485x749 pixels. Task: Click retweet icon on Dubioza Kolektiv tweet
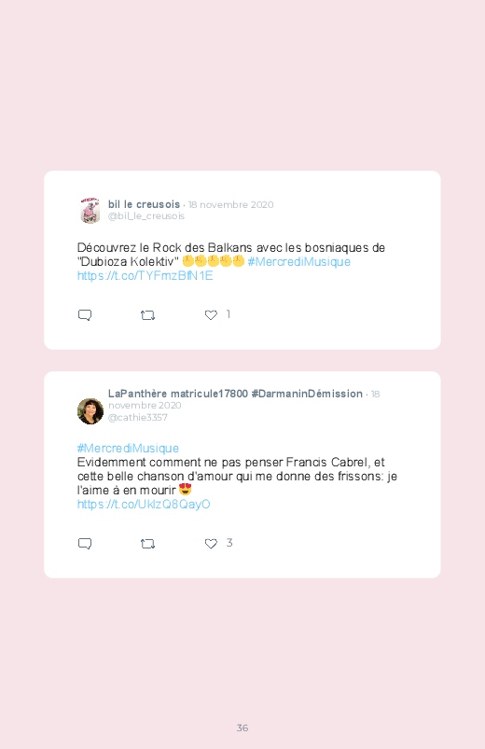point(147,315)
